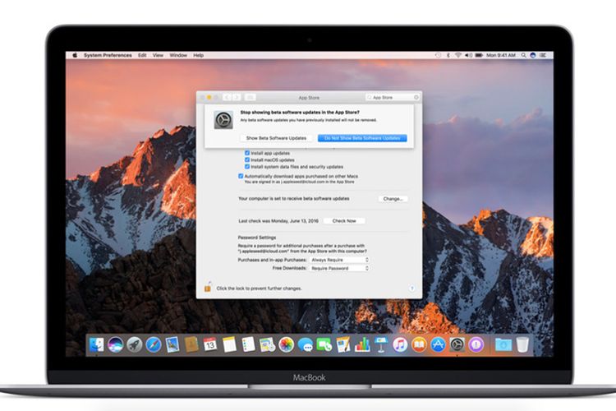Toggle Install system data files checkbox
This screenshot has width=616, height=411.
[x=247, y=166]
